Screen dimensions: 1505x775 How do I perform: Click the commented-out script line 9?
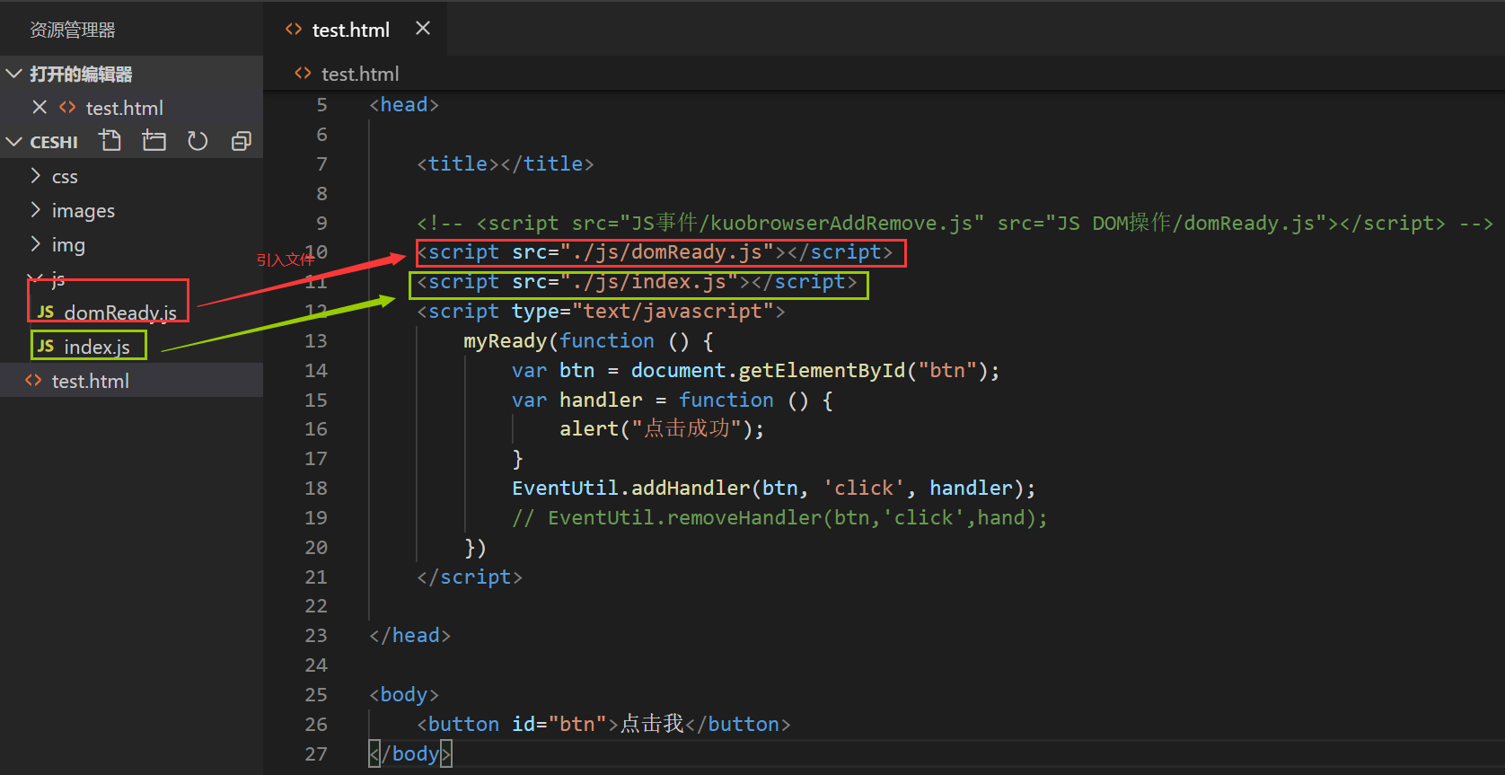click(x=955, y=224)
